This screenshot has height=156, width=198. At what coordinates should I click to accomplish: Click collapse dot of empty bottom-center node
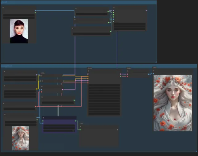(80, 126)
